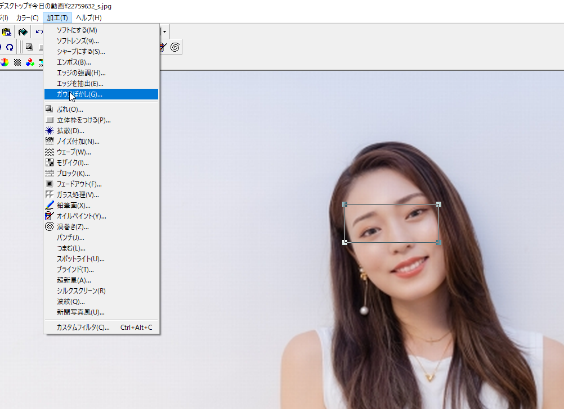Click the swirl spiral toolbar icon

(x=175, y=47)
